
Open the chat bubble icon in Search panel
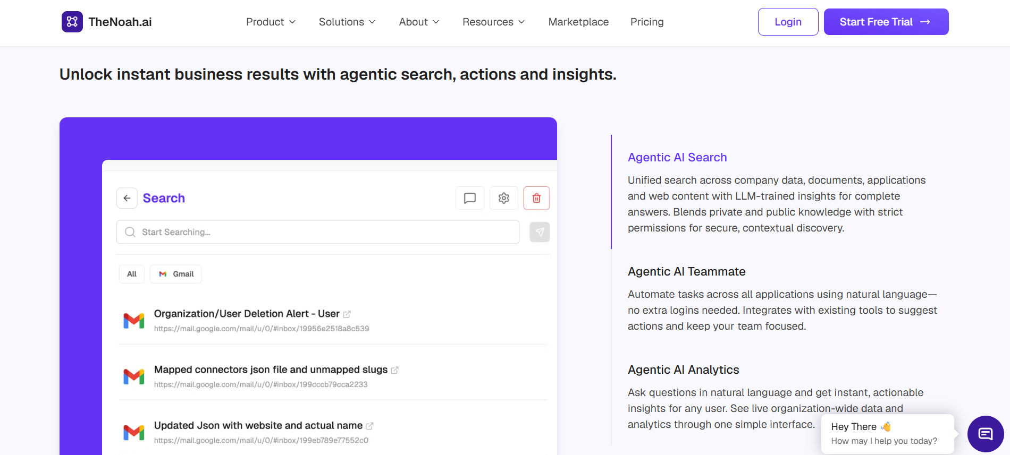(470, 198)
